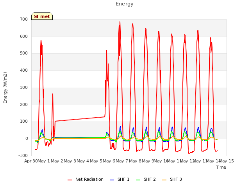Click the May 2 x-axis date label
Screen dimensions: 250x187
coord(57,161)
